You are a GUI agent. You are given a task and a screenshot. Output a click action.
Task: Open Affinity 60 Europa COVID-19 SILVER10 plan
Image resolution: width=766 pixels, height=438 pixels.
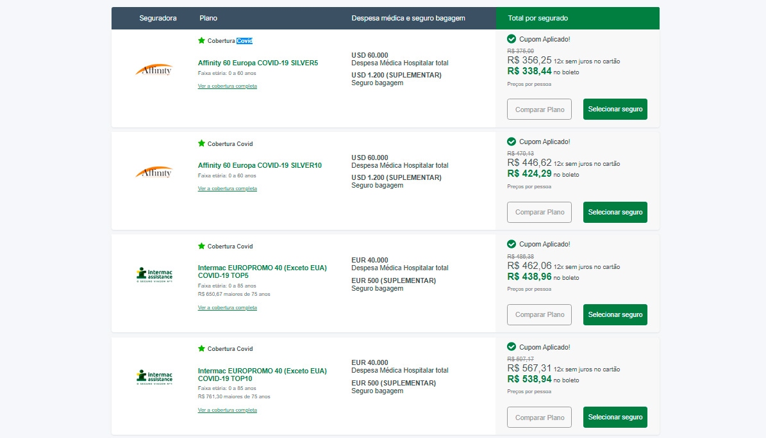click(x=260, y=166)
